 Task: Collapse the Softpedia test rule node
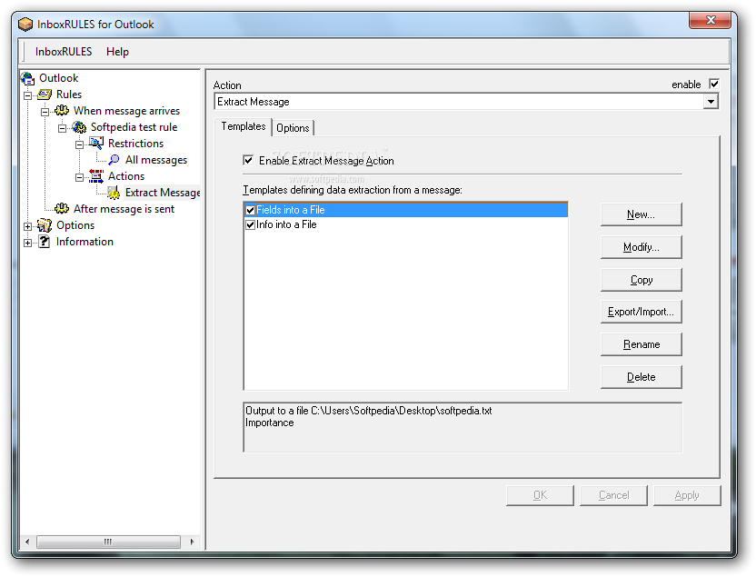(x=62, y=128)
